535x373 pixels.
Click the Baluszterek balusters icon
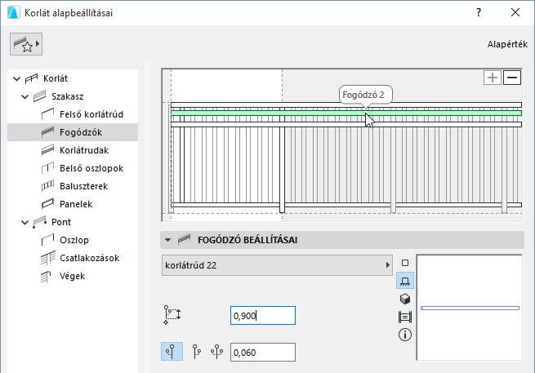point(47,186)
